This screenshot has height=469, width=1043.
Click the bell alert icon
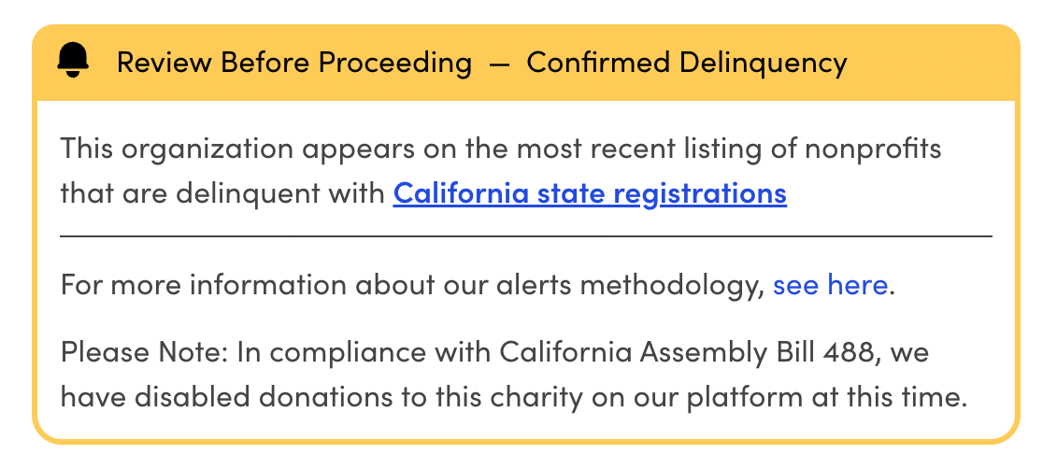tap(73, 62)
